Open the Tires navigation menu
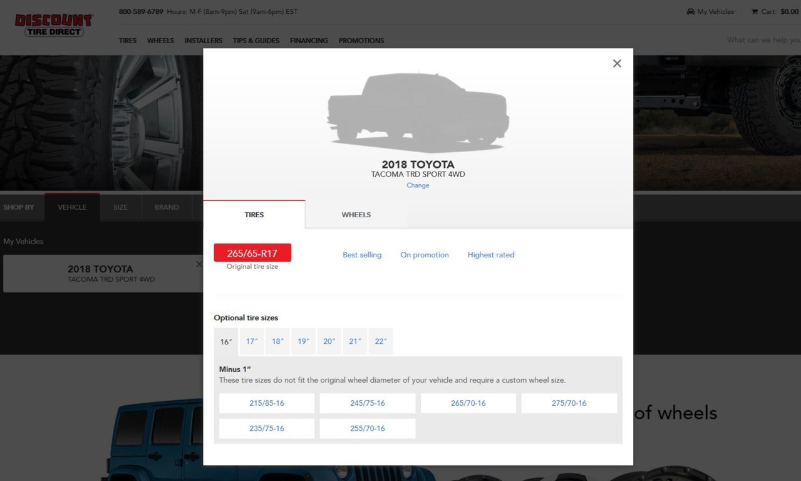 (128, 41)
